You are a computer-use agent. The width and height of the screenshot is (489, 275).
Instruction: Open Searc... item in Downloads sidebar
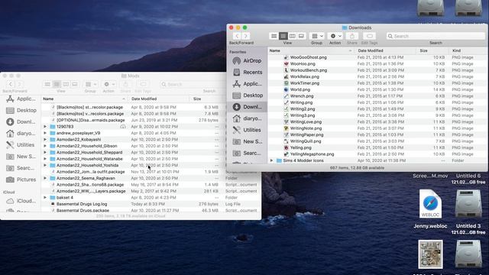click(247, 153)
